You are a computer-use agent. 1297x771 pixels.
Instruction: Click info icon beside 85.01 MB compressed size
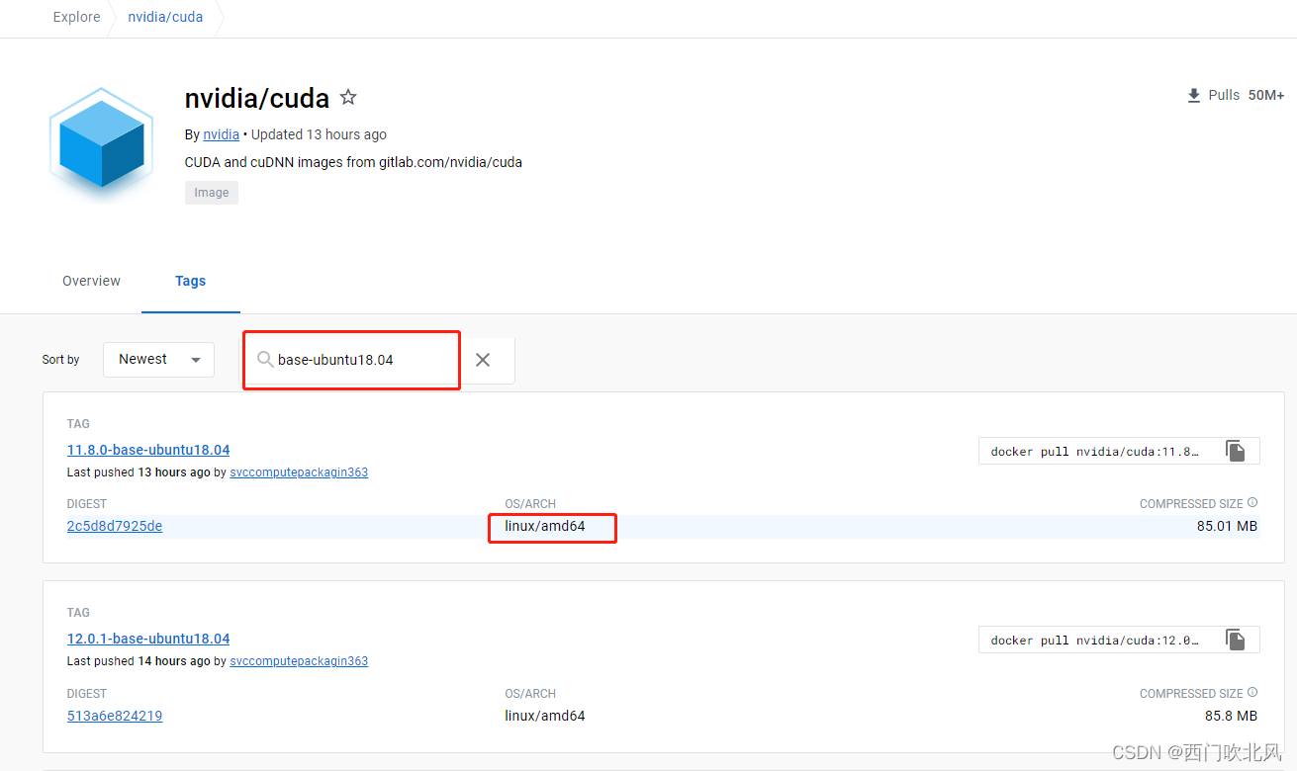1252,503
